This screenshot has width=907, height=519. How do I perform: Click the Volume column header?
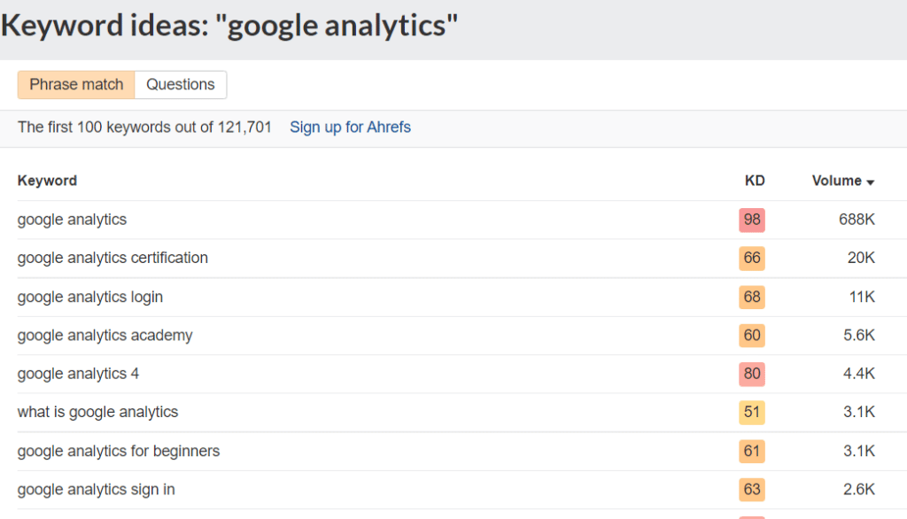point(836,181)
